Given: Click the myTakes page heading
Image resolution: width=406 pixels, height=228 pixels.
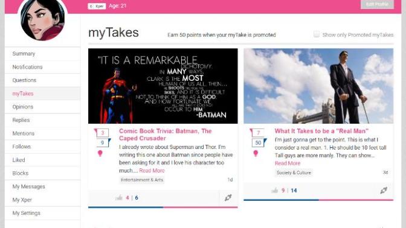Looking at the screenshot, I should pos(114,33).
